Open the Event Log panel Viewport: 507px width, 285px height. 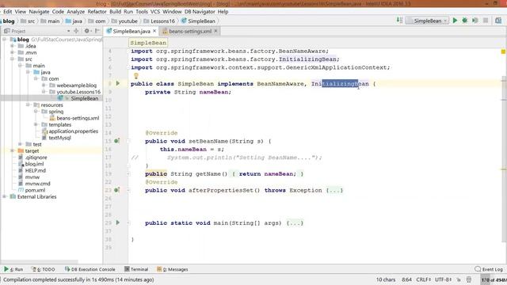click(489, 269)
